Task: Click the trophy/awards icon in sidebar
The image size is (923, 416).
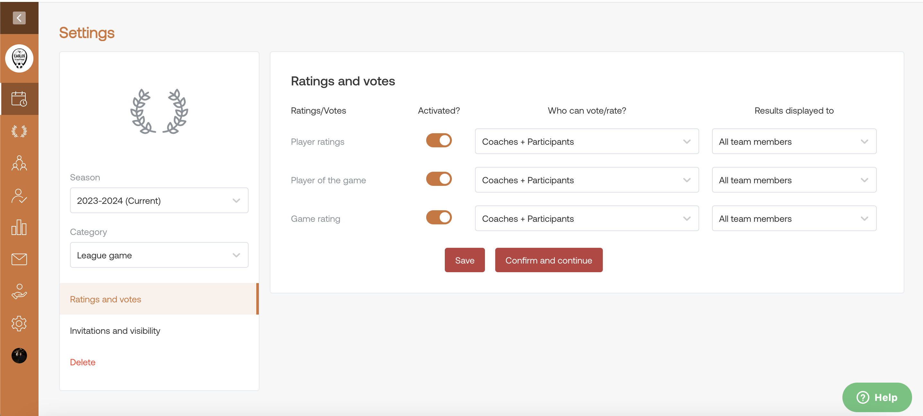Action: tap(19, 132)
